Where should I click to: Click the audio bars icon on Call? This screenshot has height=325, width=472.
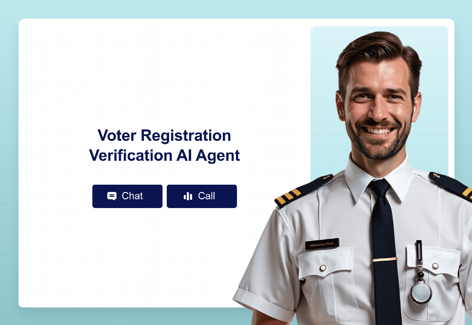(x=188, y=196)
